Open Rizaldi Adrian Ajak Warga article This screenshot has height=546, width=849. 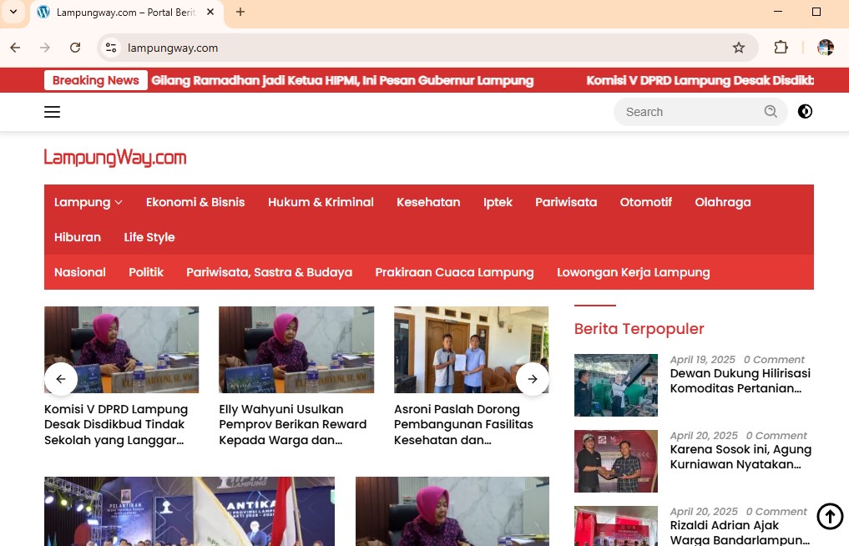[x=740, y=533]
